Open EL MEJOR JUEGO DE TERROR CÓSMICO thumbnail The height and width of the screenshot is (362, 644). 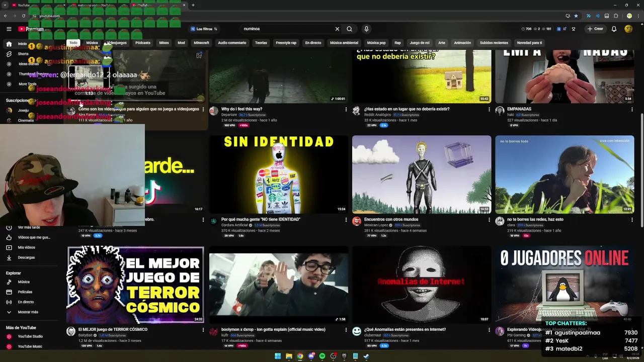[135, 285]
